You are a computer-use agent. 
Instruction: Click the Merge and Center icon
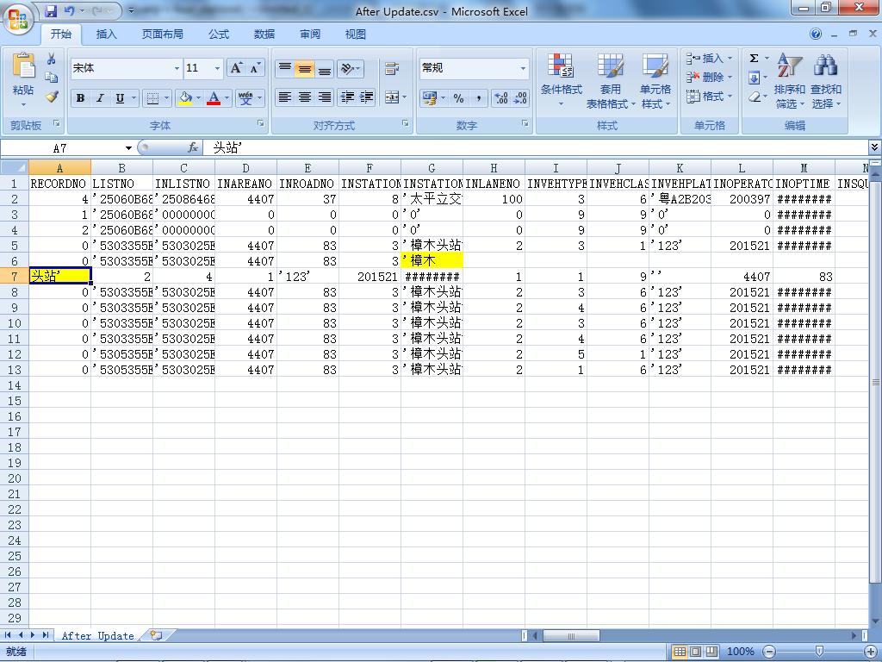[x=392, y=97]
